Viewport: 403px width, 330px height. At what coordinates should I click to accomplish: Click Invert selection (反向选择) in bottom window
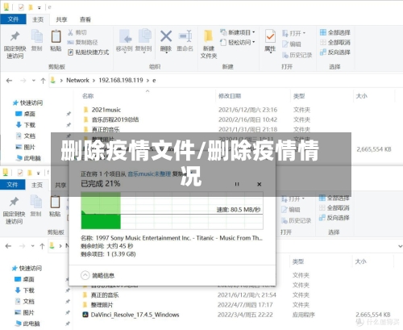coord(334,218)
